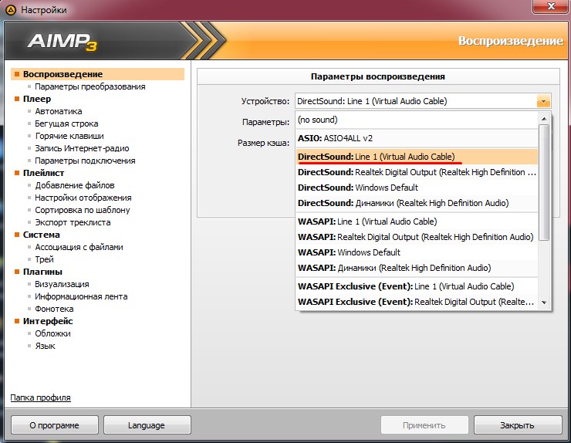Screen dimensions: 571x443
Task: Open Трей settings
Action: (44, 259)
